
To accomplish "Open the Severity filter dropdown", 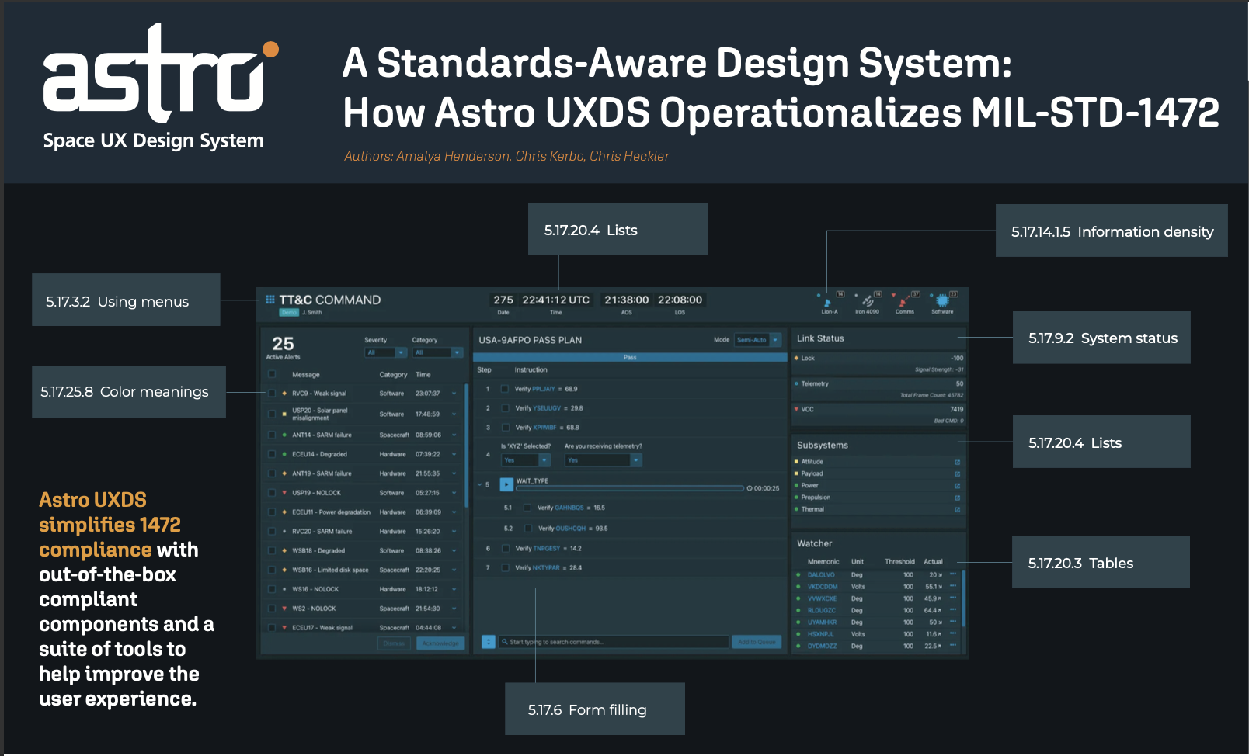I will point(386,352).
